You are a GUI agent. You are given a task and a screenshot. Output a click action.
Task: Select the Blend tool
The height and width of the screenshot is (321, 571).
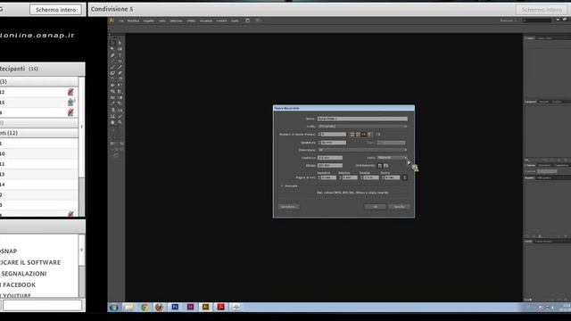tap(120, 103)
